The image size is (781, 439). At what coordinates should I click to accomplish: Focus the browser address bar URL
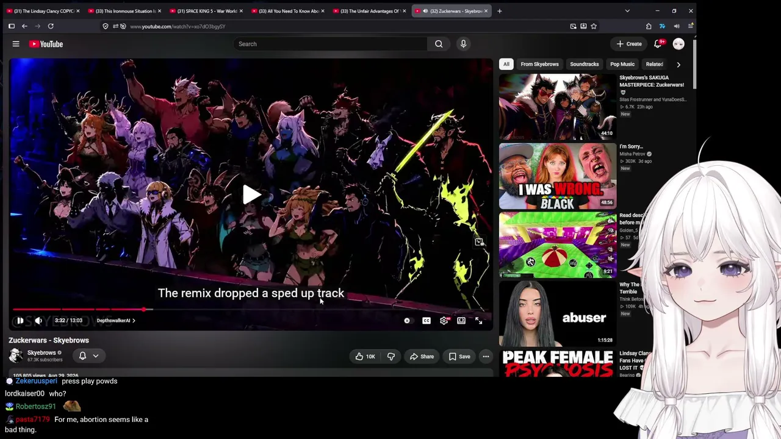(178, 26)
